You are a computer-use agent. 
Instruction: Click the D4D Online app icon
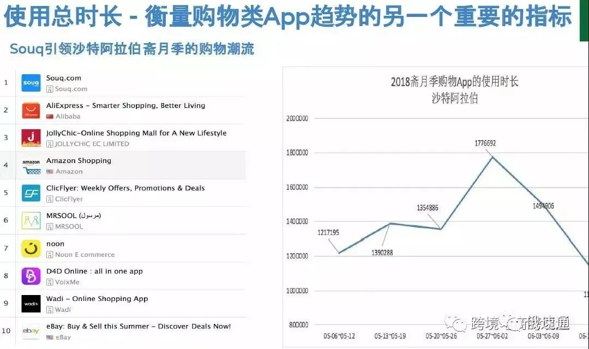click(x=31, y=276)
